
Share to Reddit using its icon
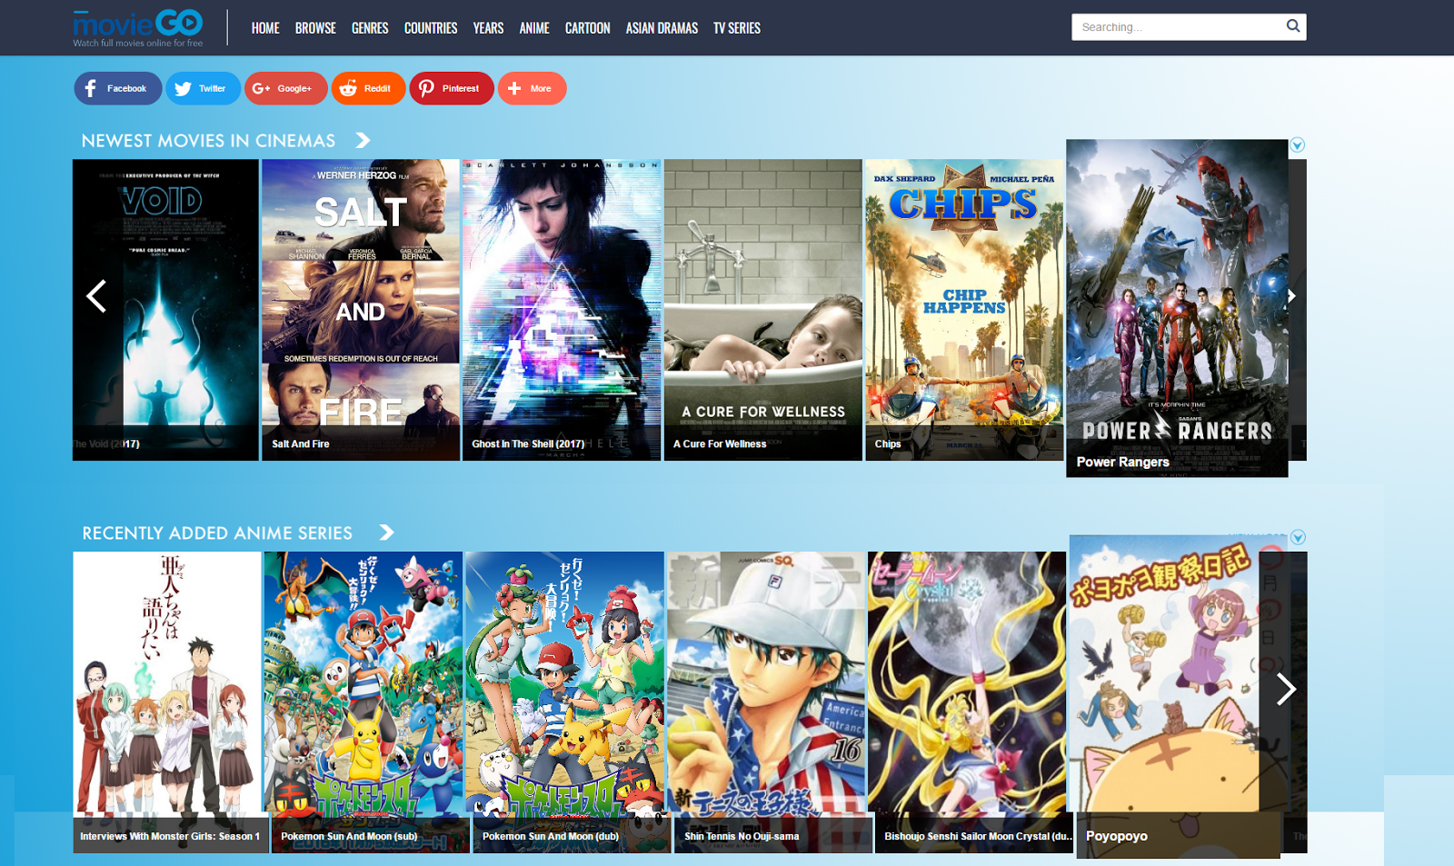click(x=347, y=88)
